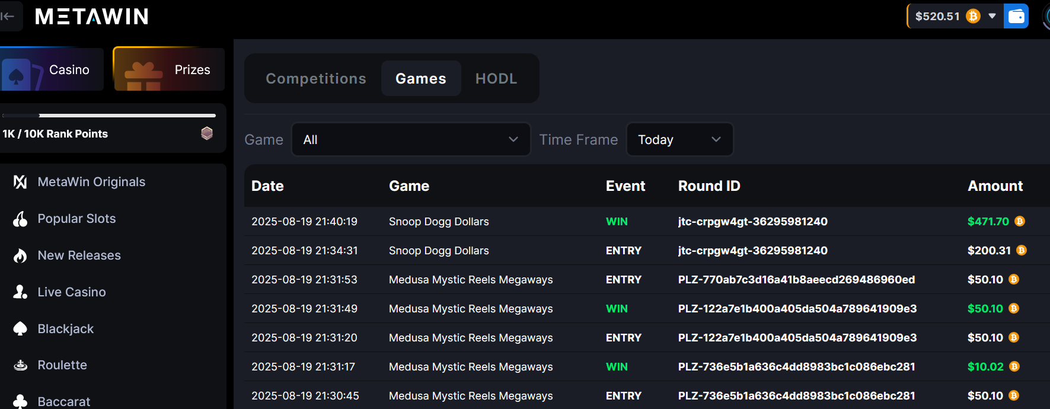The height and width of the screenshot is (409, 1050).
Task: Open Baccarat games
Action: 64,401
